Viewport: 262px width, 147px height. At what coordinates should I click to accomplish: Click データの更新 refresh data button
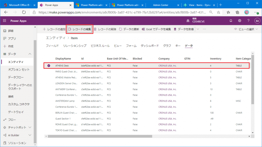click(129, 29)
